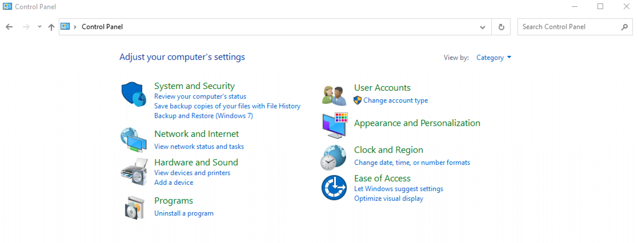The image size is (638, 243).
Task: Expand the recent locations chevron
Action: pyautogui.click(x=39, y=27)
